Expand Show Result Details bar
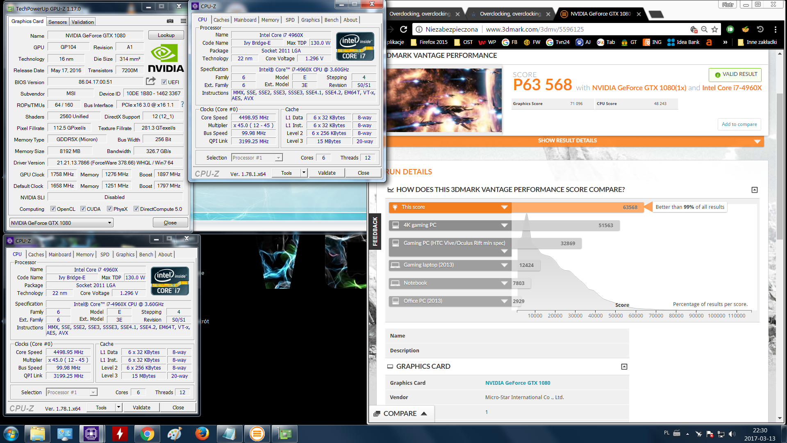Viewport: 787px width, 443px height. (x=574, y=141)
